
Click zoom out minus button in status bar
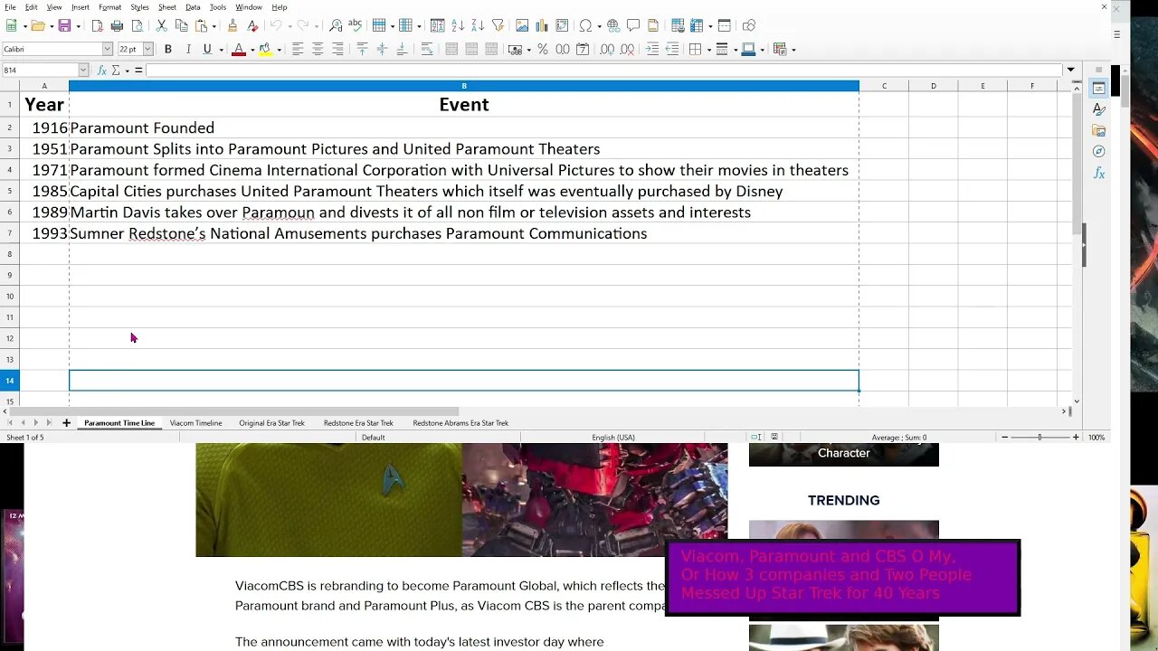click(1004, 438)
